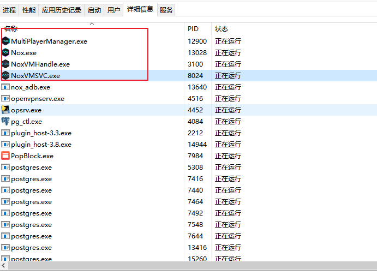Click icon of postgres.exe with PID 7492
Image resolution: width=377 pixels, height=275 pixels.
point(5,213)
